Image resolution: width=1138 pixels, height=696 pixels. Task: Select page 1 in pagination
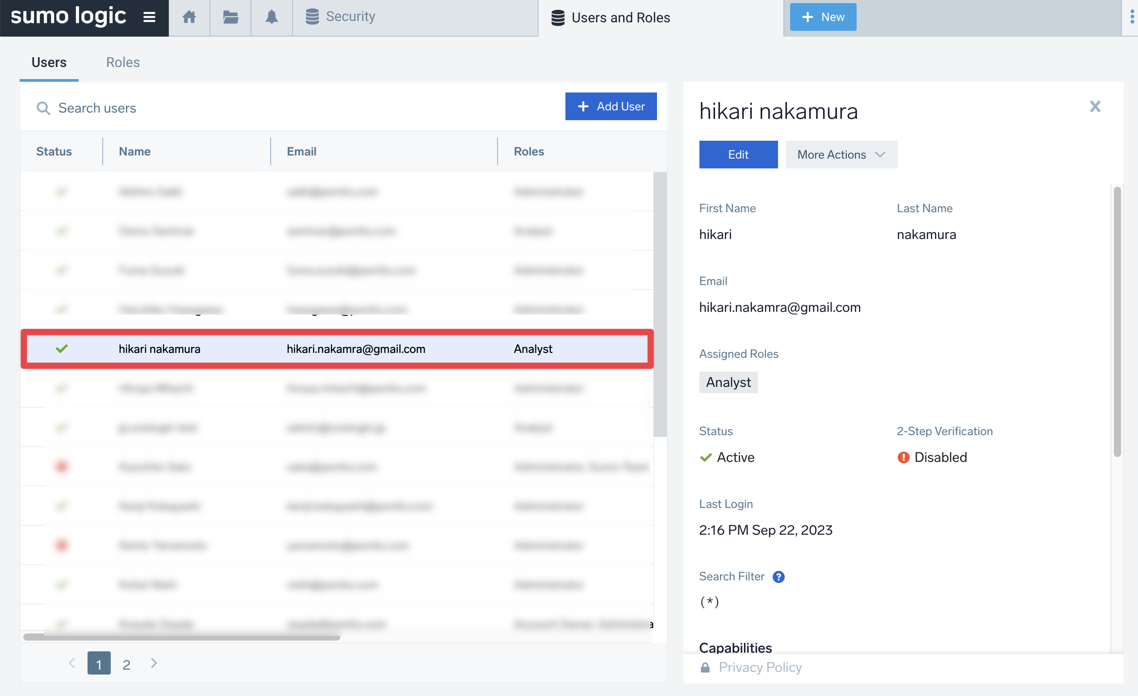[x=99, y=663]
